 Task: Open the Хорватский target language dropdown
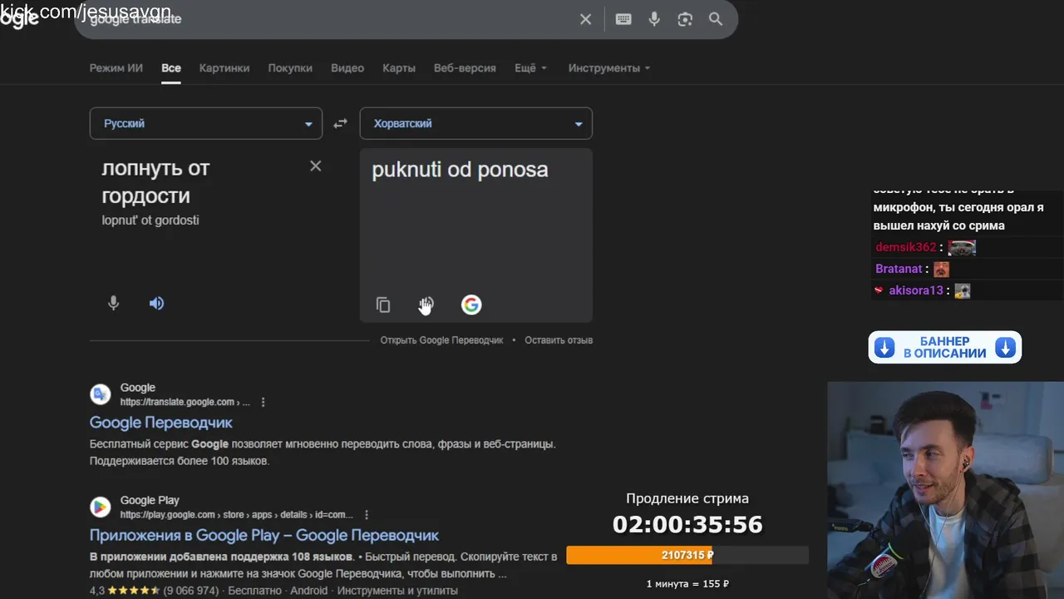point(476,123)
